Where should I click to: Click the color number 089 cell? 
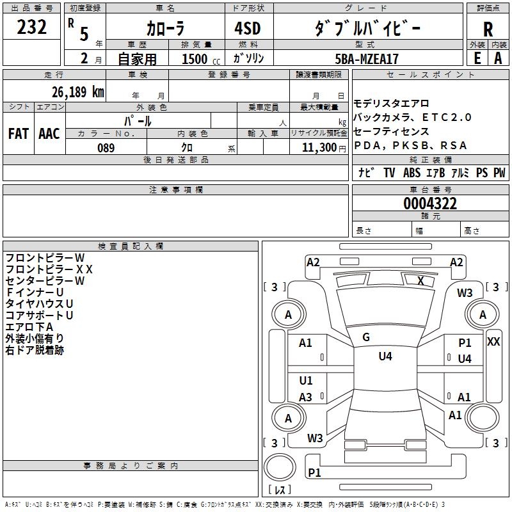tap(106, 147)
